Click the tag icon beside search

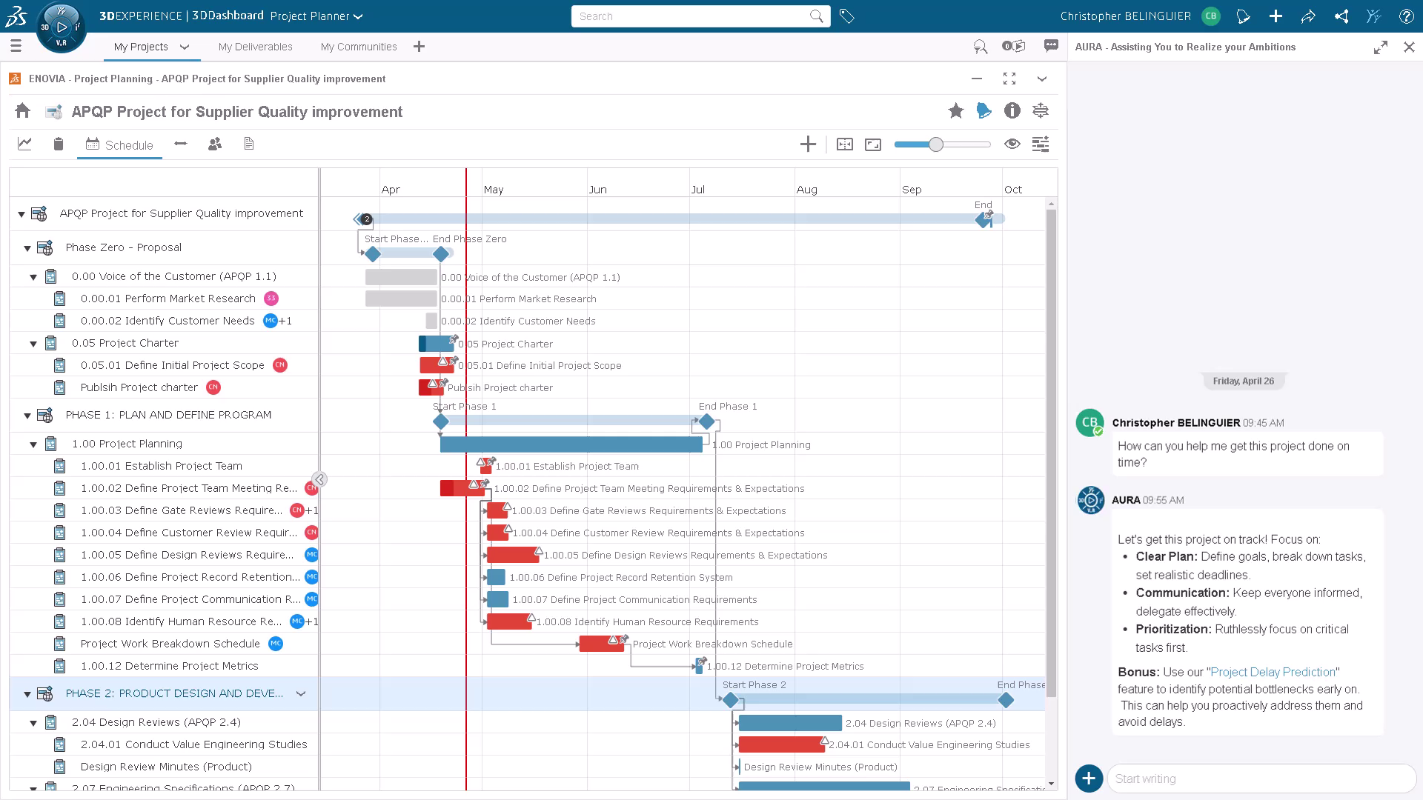[846, 16]
